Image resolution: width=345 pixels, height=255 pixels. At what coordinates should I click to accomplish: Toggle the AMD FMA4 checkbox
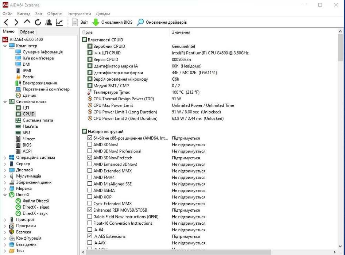(90, 177)
